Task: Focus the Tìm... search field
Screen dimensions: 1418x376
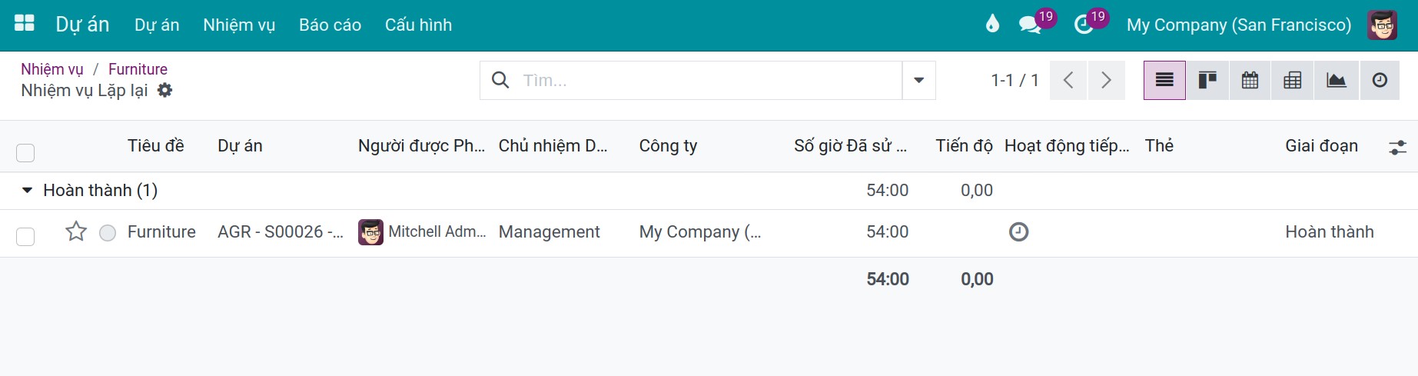Action: click(x=707, y=80)
